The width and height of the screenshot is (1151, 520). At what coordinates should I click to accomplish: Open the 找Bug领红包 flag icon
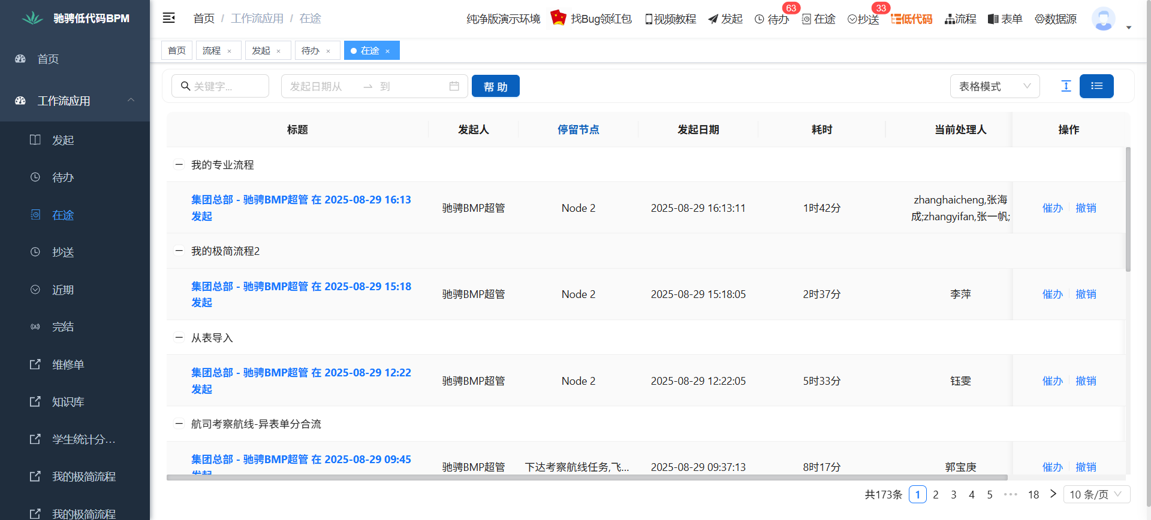[x=558, y=17]
